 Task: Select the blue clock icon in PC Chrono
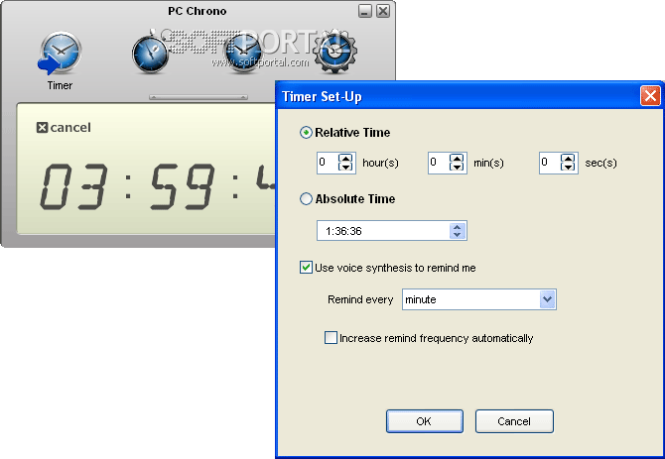[243, 53]
